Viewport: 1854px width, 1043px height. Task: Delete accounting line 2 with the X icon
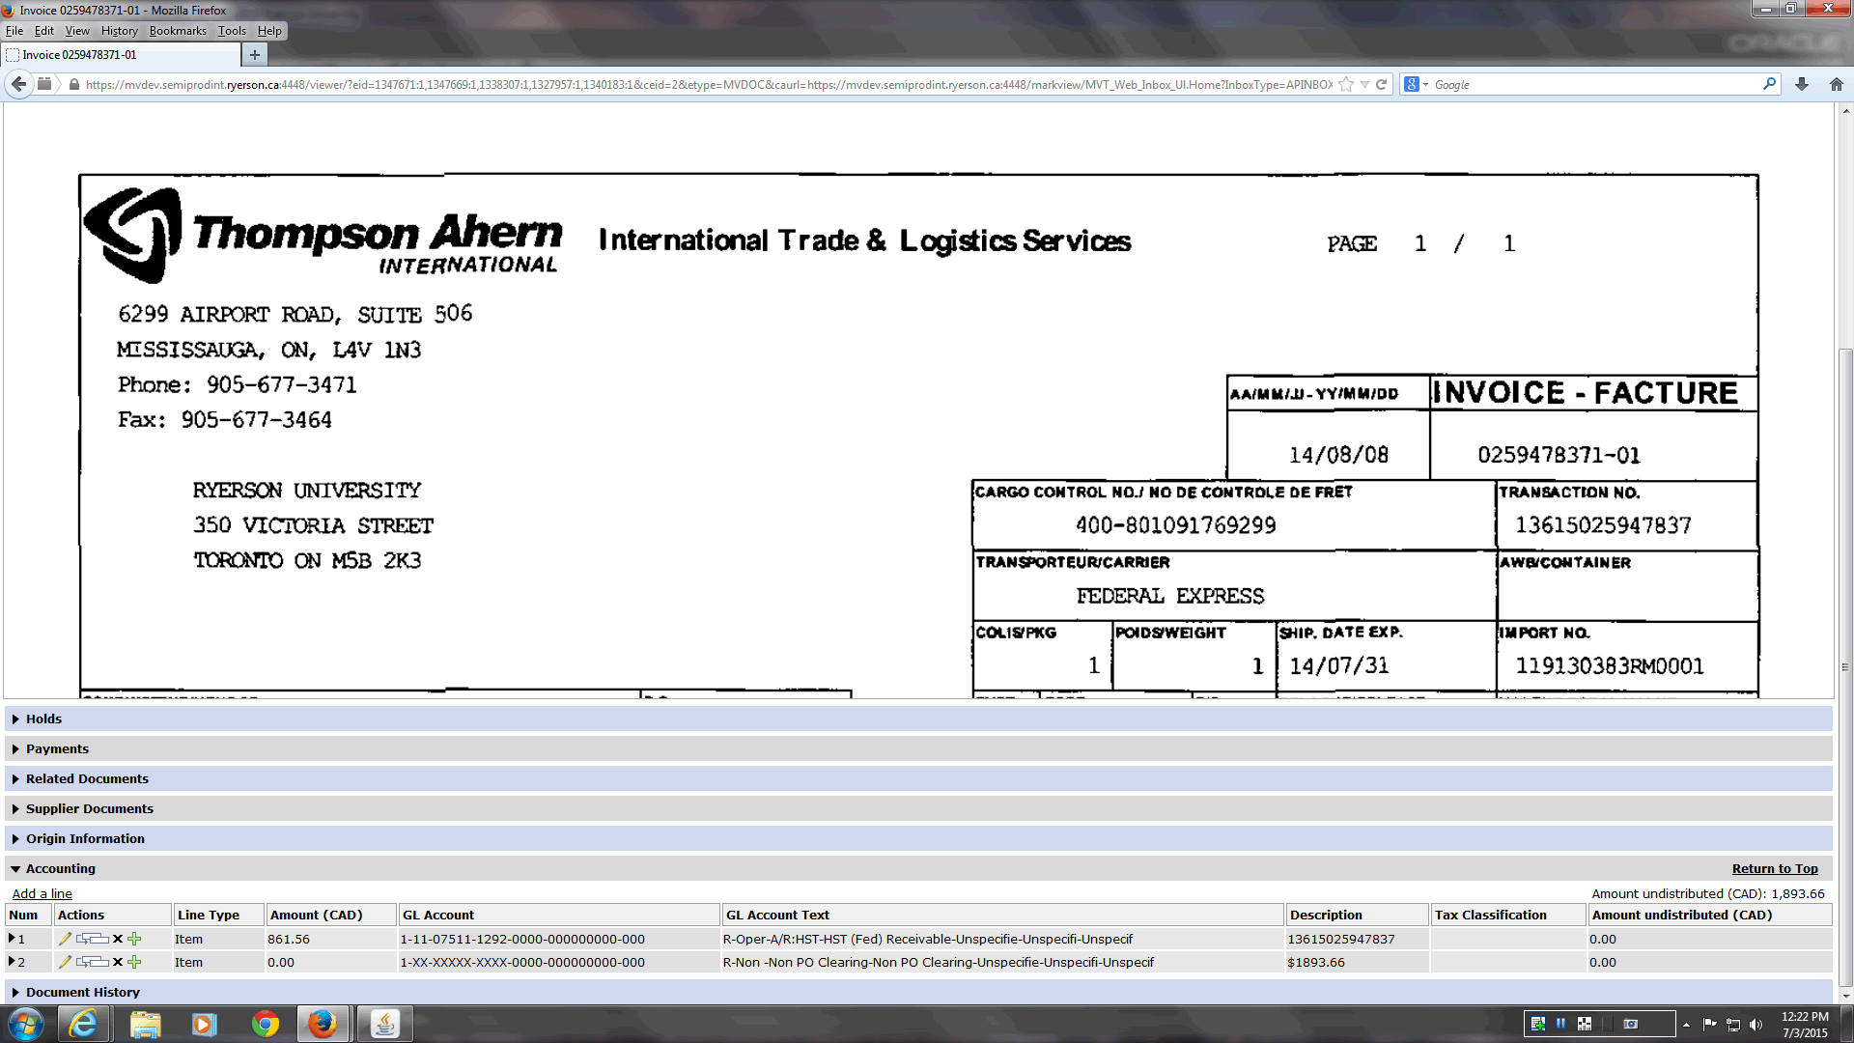pyautogui.click(x=118, y=962)
